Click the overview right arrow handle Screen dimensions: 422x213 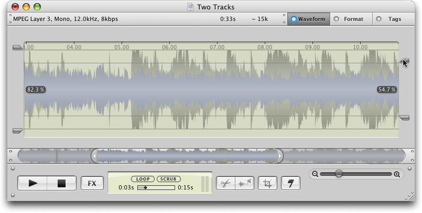[280, 156]
